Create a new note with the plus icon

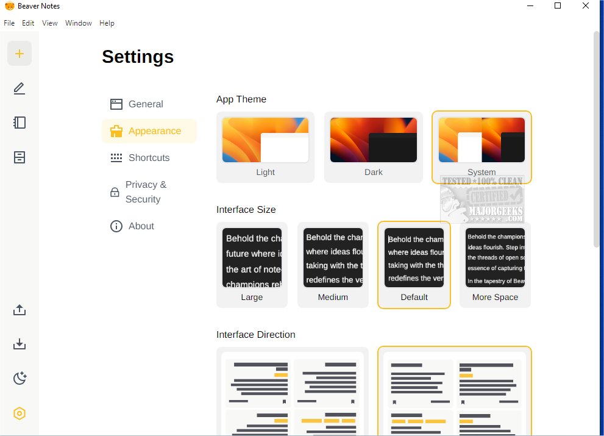point(19,53)
